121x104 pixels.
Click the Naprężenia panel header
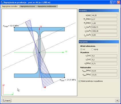coord(99,42)
